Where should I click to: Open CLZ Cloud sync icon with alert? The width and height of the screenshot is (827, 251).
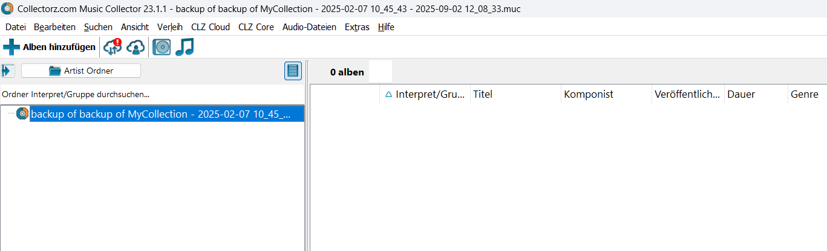point(113,47)
